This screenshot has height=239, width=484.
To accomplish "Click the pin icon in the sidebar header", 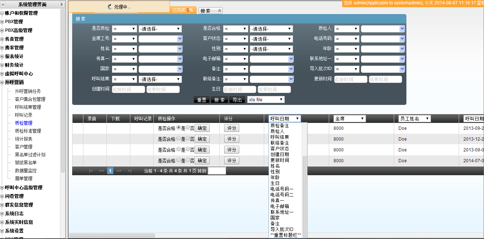I will point(61,4).
